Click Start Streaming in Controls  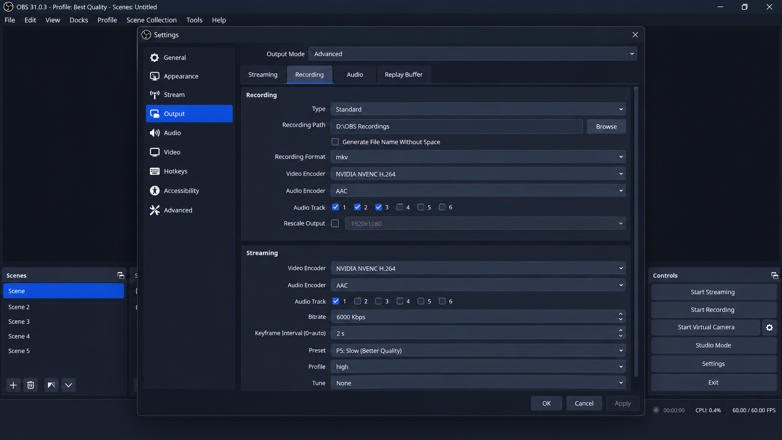coord(713,292)
